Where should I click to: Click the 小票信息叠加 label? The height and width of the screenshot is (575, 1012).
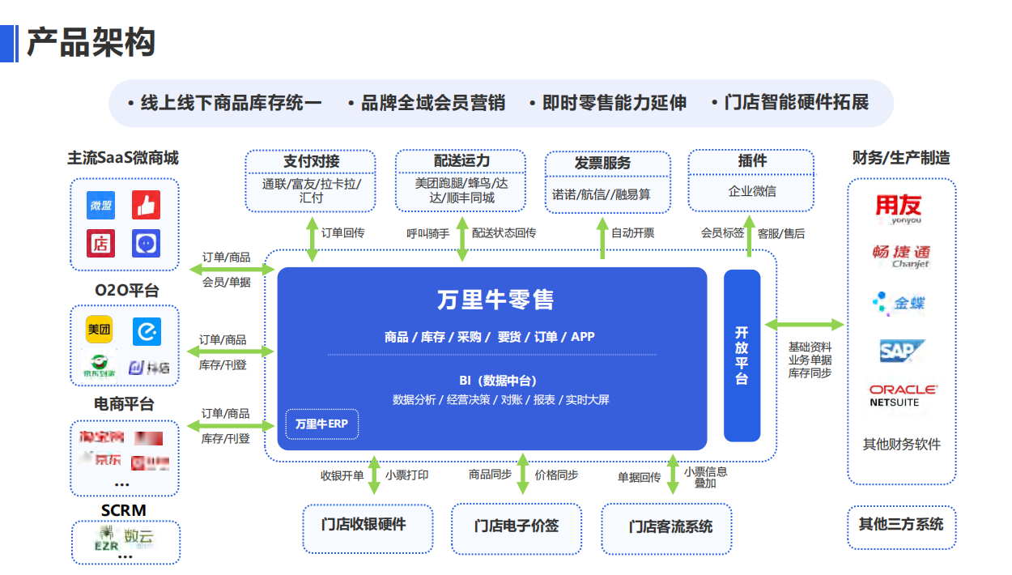(x=705, y=477)
